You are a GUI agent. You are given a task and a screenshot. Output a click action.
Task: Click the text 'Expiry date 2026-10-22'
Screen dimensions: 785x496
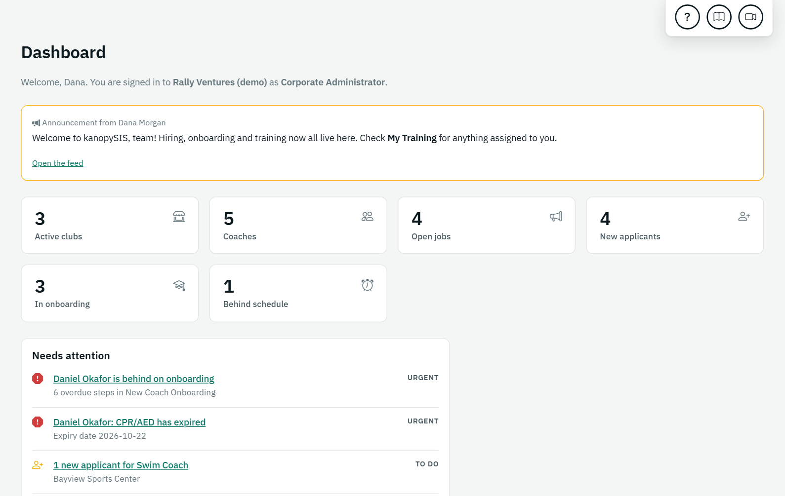(x=100, y=436)
